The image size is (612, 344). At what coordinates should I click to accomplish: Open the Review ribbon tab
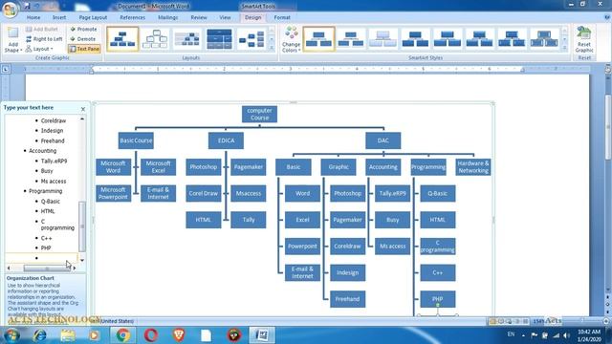199,17
